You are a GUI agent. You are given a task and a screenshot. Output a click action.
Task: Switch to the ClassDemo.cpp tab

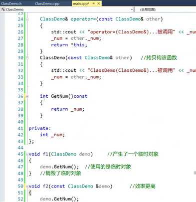point(47,3)
